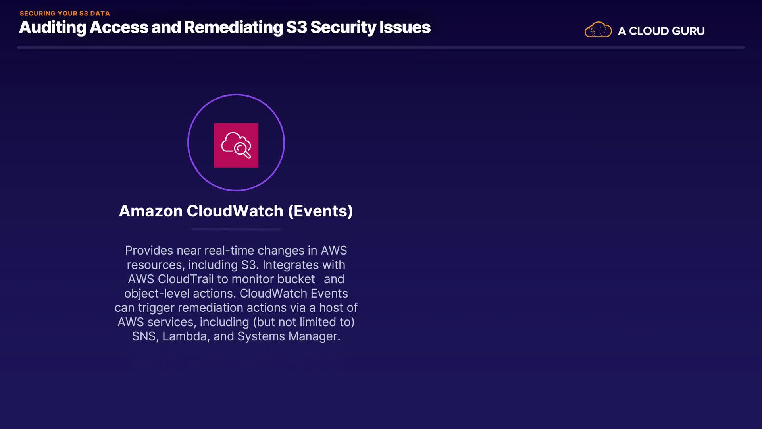Screen dimensions: 762x429
Task: Click the long divider line below the header
Action: pyautogui.click(x=380, y=48)
